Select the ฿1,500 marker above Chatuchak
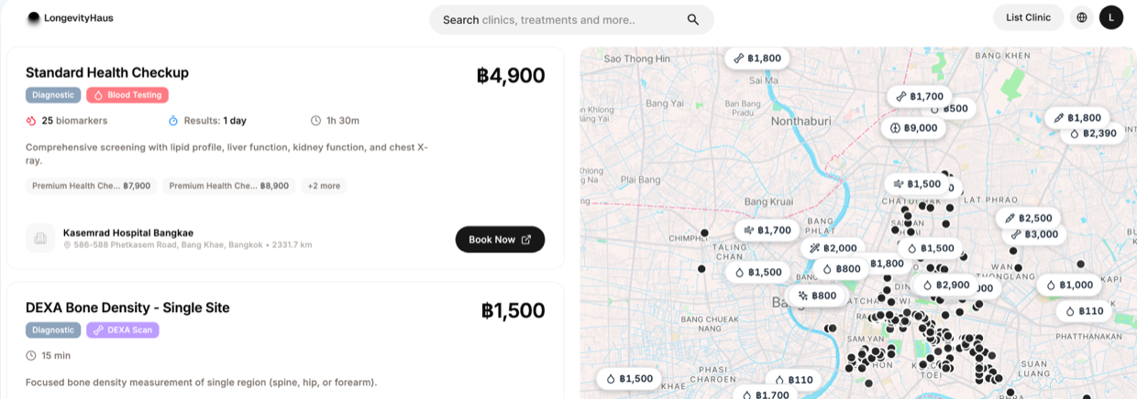This screenshot has height=399, width=1137. [917, 184]
